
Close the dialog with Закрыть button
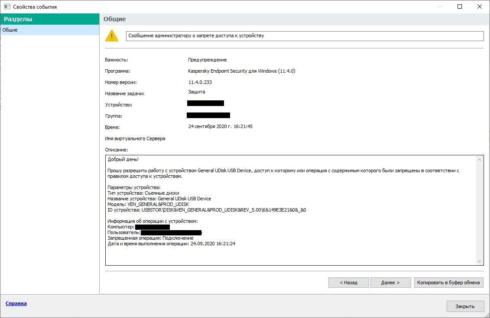465,306
